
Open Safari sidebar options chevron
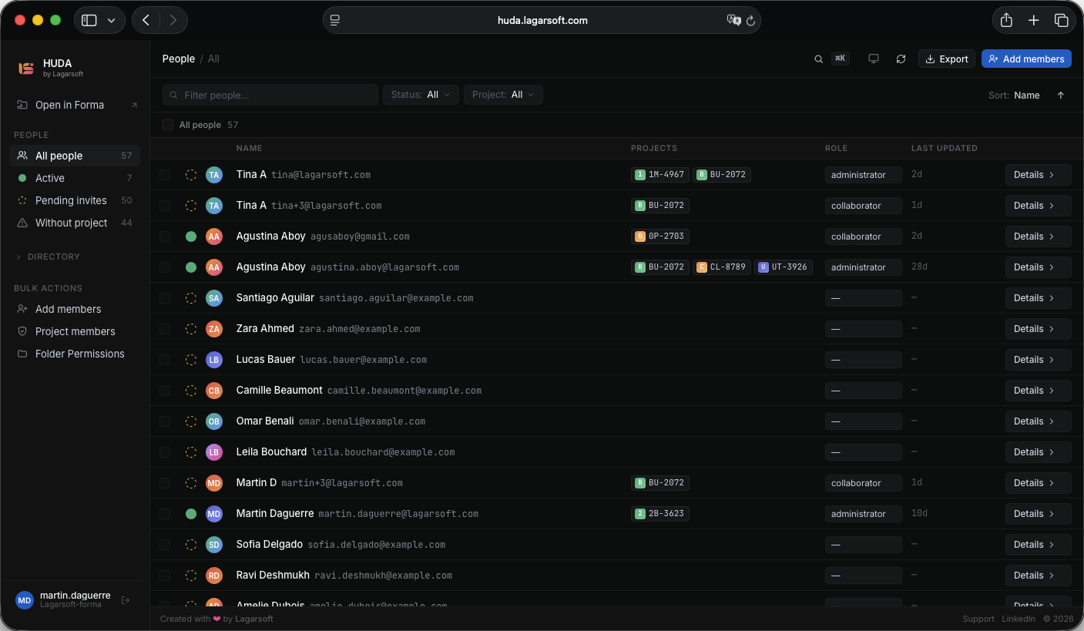(x=112, y=21)
